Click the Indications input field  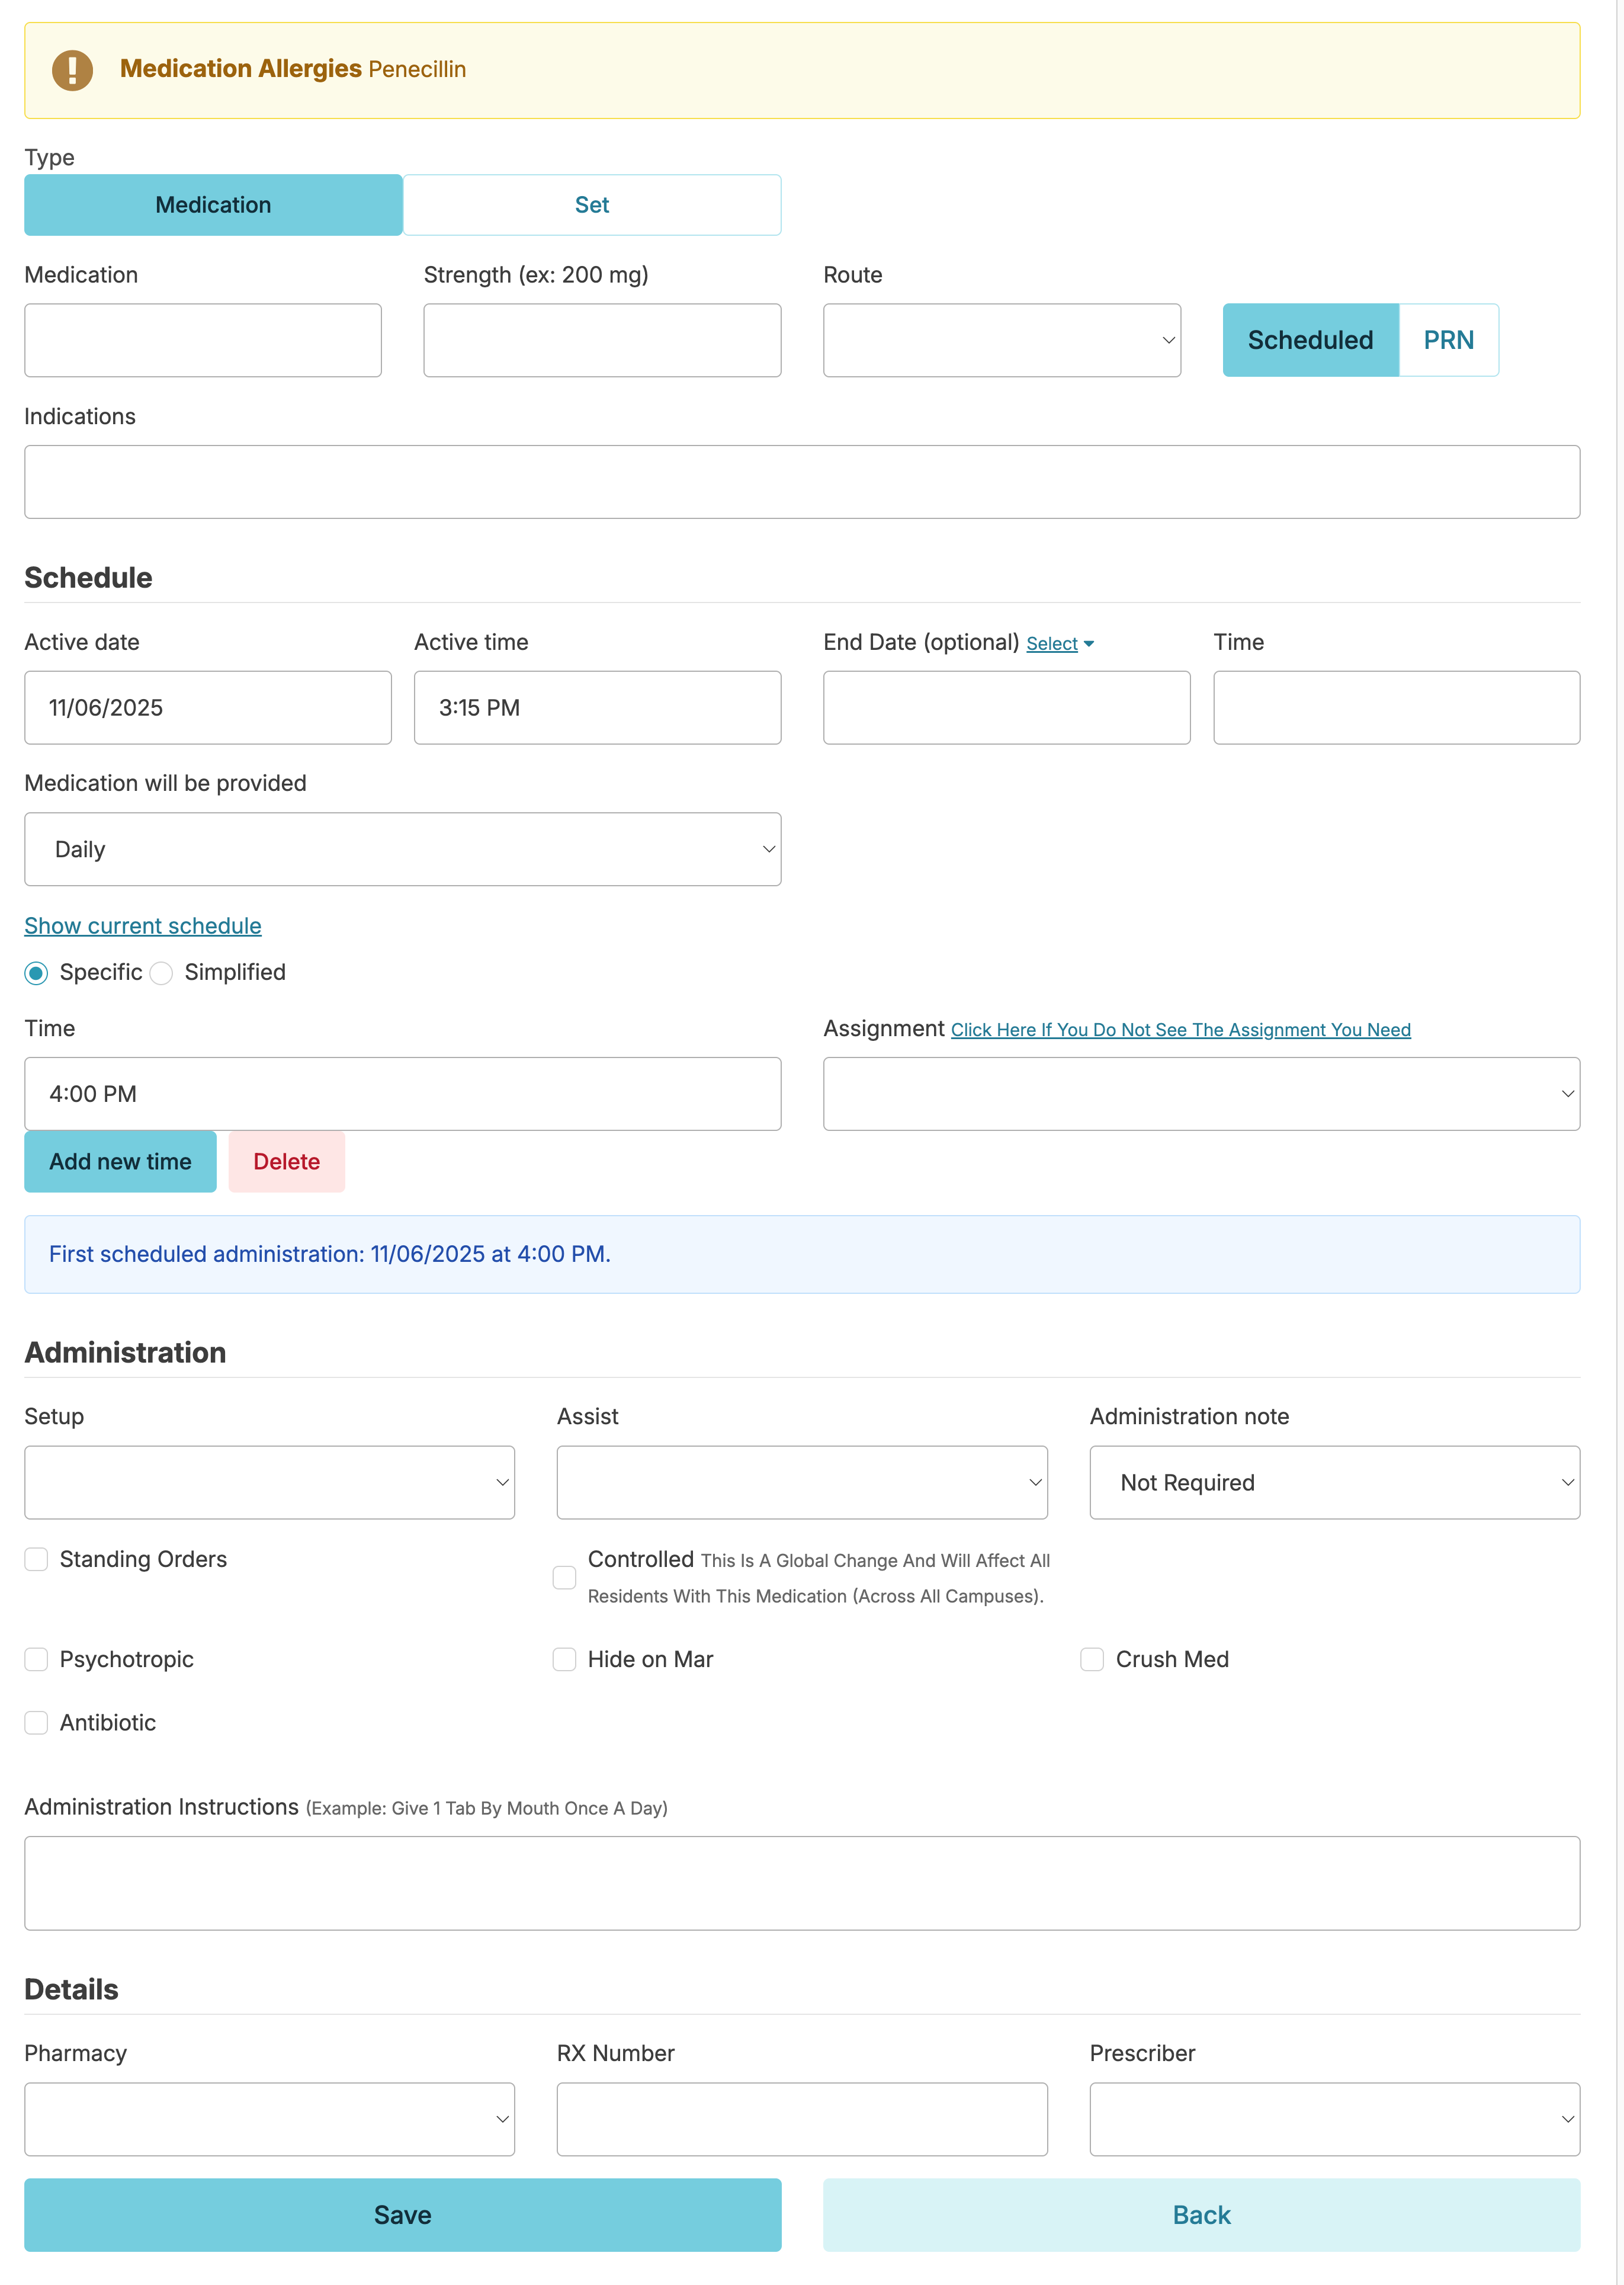click(x=801, y=482)
